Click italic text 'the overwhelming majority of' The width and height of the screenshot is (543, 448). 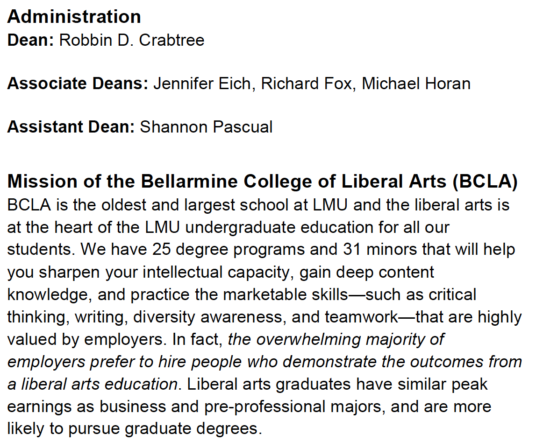(x=336, y=339)
